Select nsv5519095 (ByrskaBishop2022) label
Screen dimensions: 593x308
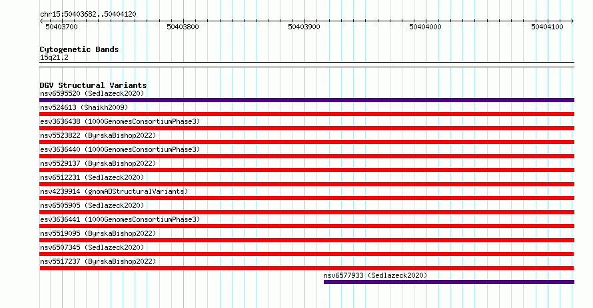click(x=98, y=233)
